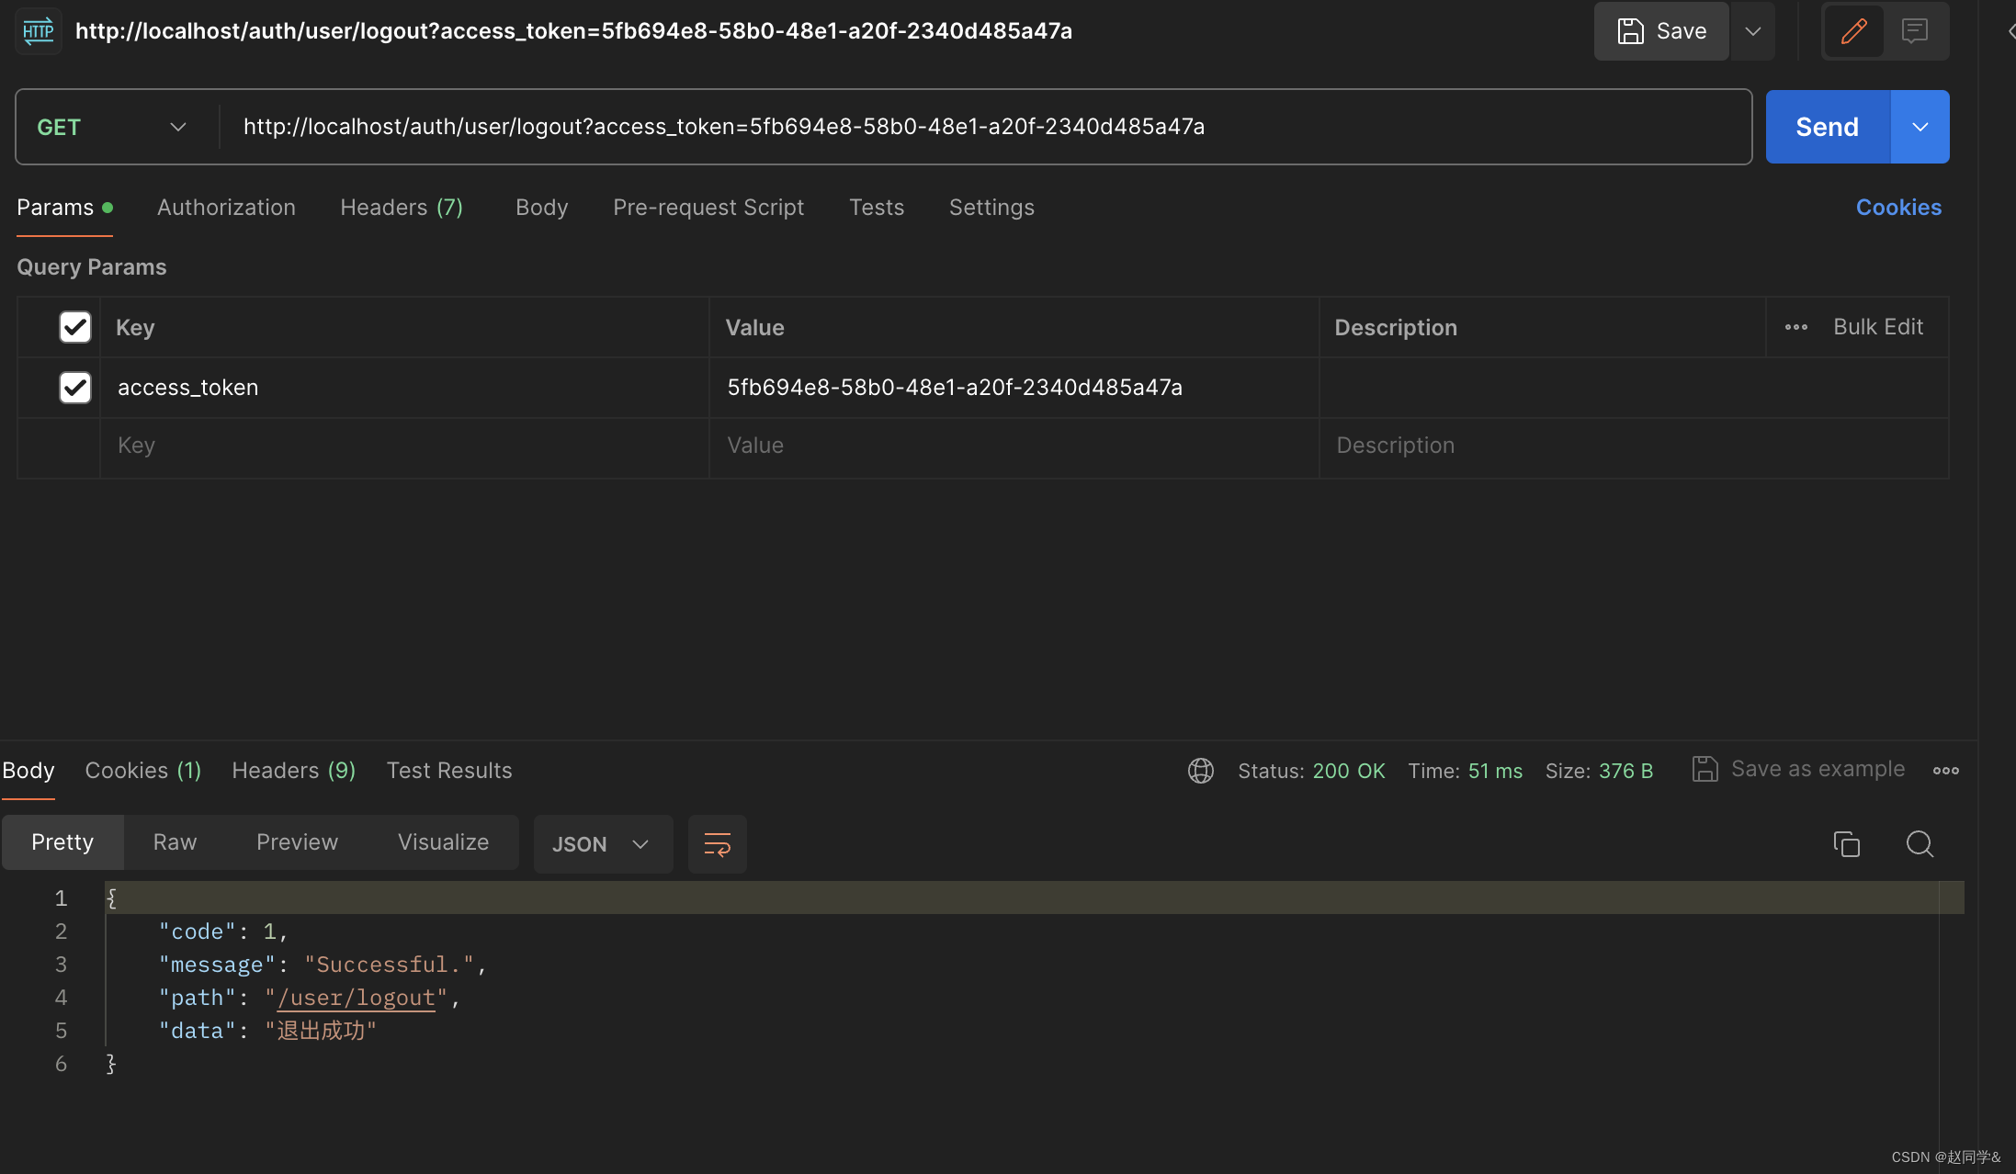Open the comments icon next to pencil
This screenshot has height=1174, width=2016.
click(1915, 31)
